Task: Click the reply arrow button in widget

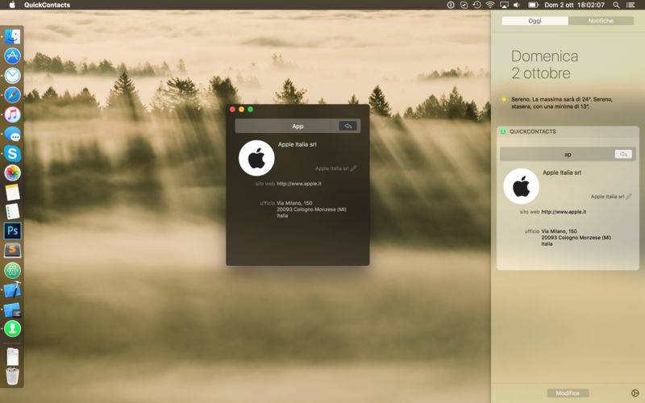Action: (x=623, y=154)
